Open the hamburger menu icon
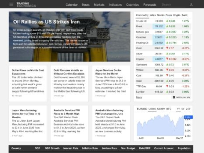Viewport: 204px width, 153px height. pos(11,4)
